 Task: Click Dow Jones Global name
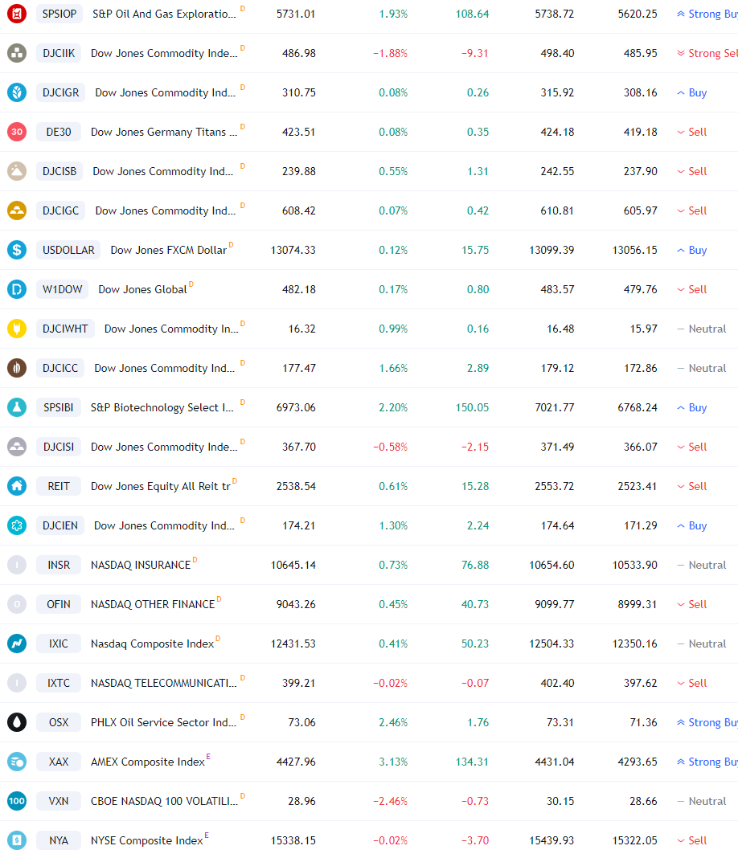[x=143, y=289]
